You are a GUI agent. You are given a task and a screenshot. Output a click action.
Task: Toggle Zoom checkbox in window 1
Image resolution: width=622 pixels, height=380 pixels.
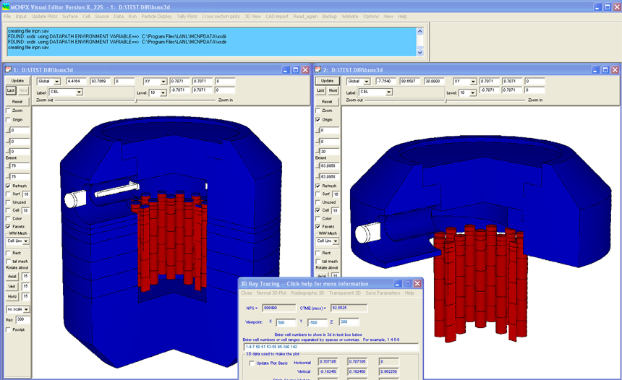pos(9,111)
